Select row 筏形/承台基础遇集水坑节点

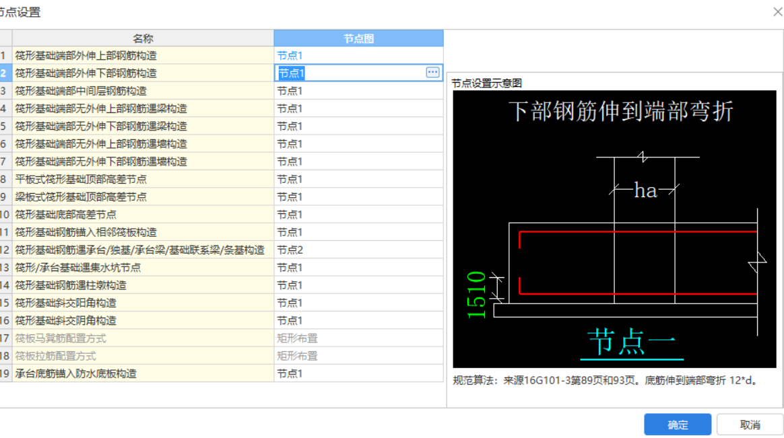143,268
